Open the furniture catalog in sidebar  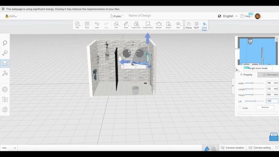[5, 63]
